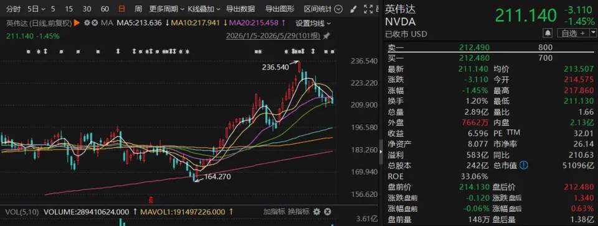Click the VOLUME:289410624.000 readout
598x226 pixels.
tap(85, 212)
